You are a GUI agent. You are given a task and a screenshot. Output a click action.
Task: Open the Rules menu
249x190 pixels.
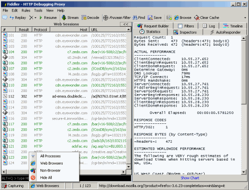tap(26, 10)
